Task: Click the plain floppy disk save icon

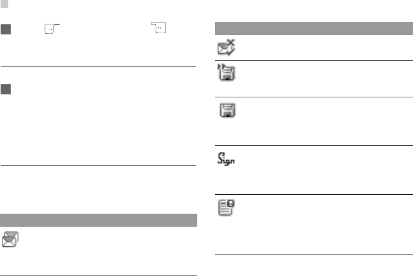Action: (228, 110)
